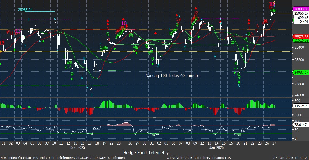Click the cyan 25985.24 level label

click(25, 10)
